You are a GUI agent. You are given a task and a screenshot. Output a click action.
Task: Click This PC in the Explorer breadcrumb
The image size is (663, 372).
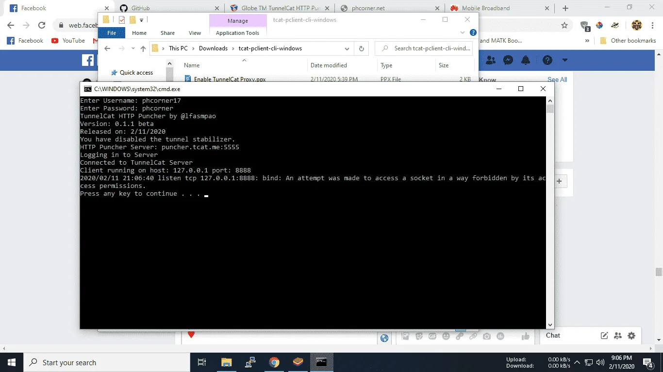point(178,48)
